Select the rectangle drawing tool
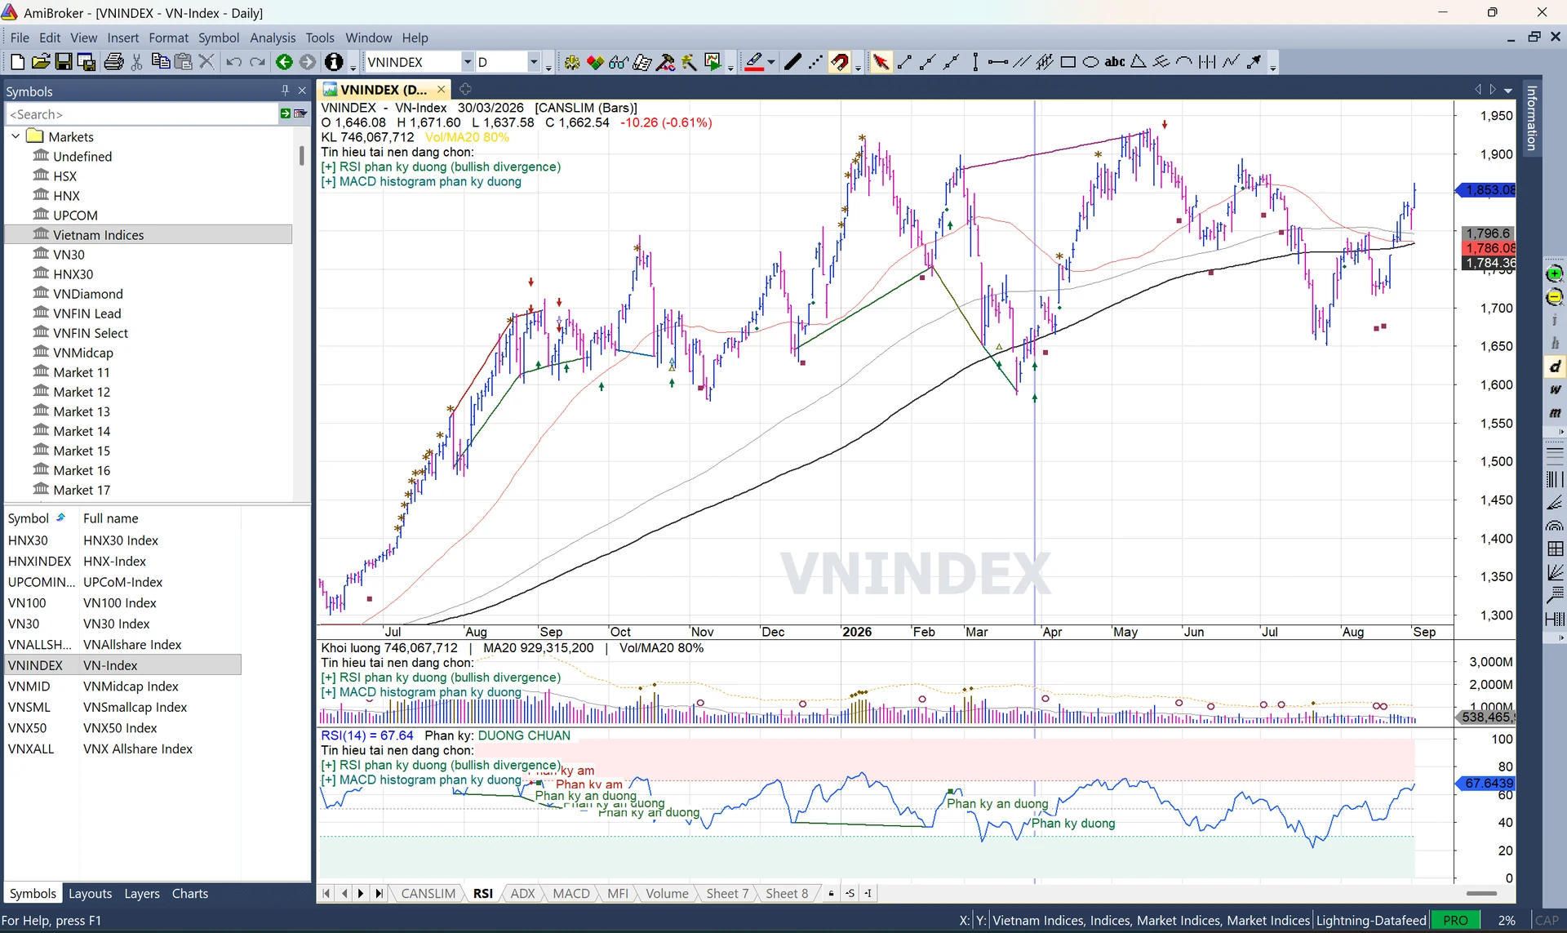This screenshot has width=1567, height=933. (1068, 62)
